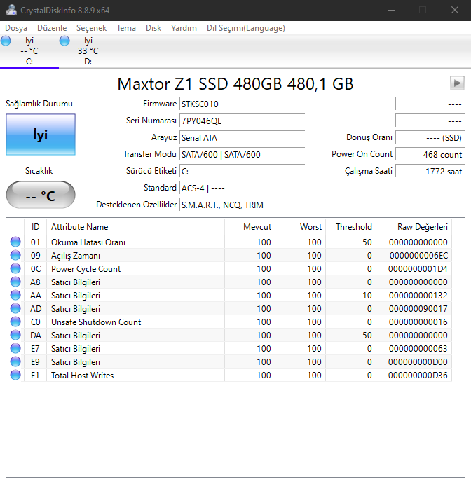Open the Dil Seçimi(Language) menu

[x=245, y=28]
